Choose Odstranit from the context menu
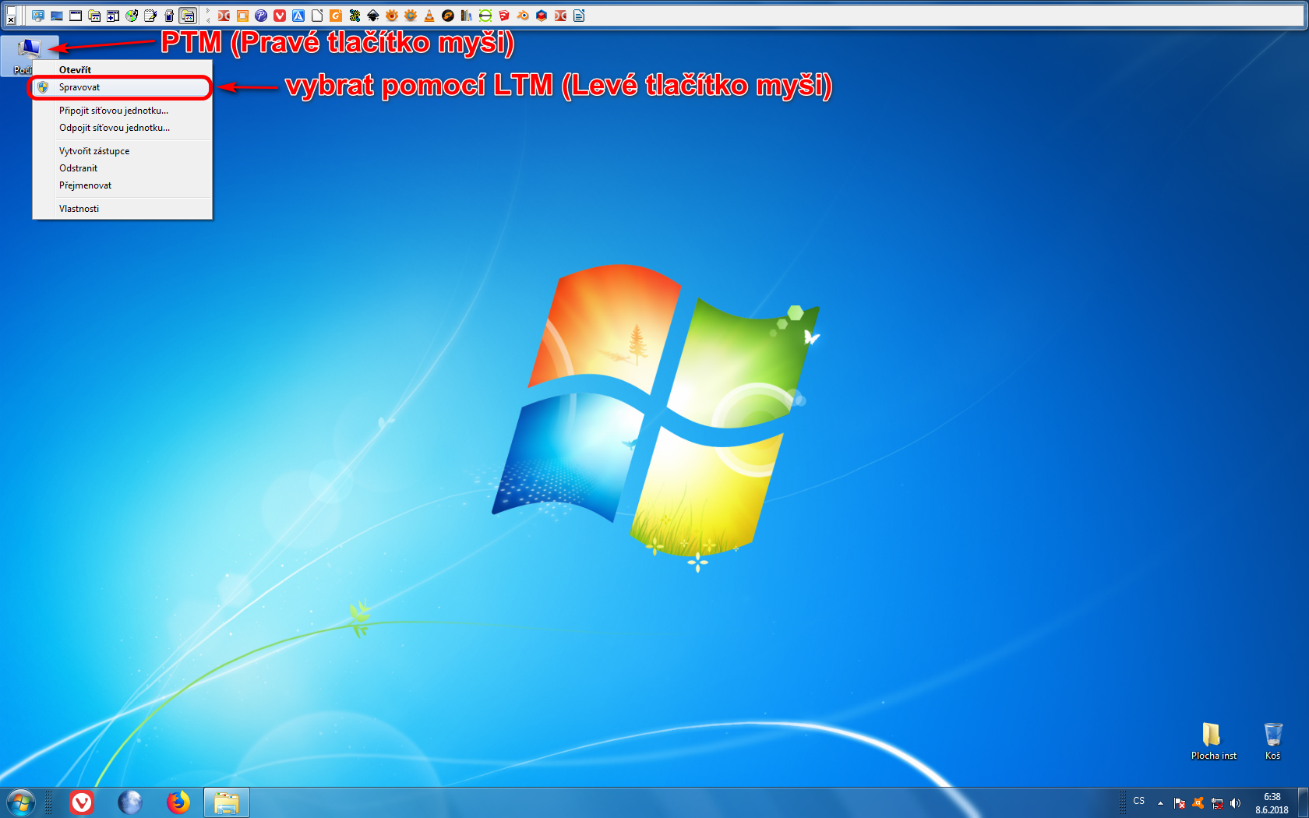This screenshot has width=1309, height=818. tap(122, 168)
